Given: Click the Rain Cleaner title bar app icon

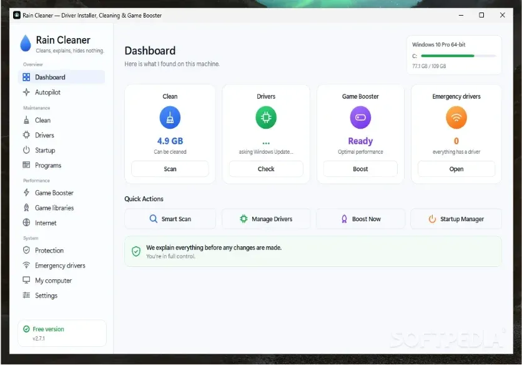Looking at the screenshot, I should pos(17,16).
